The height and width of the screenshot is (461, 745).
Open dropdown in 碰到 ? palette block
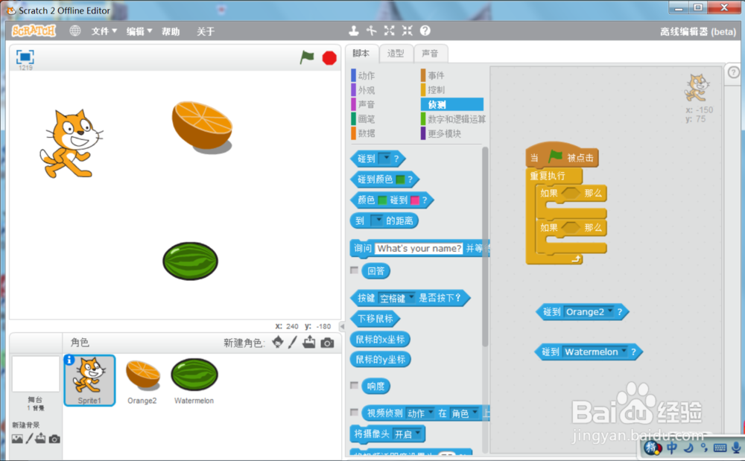point(384,158)
